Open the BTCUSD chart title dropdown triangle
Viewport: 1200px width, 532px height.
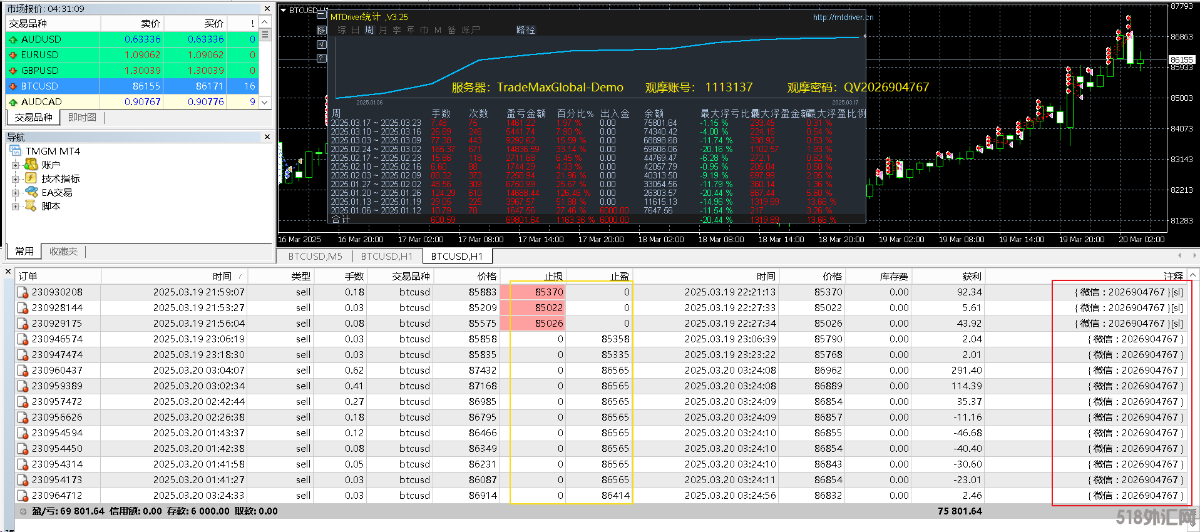[x=283, y=10]
